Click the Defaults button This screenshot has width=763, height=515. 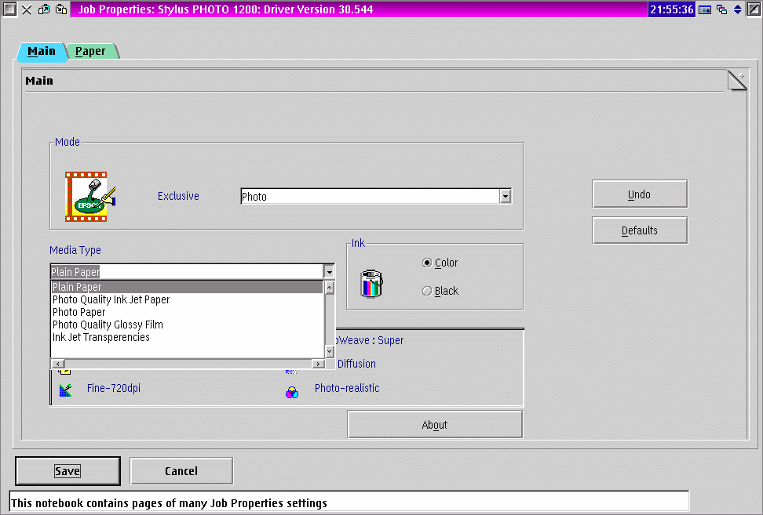pyautogui.click(x=640, y=230)
